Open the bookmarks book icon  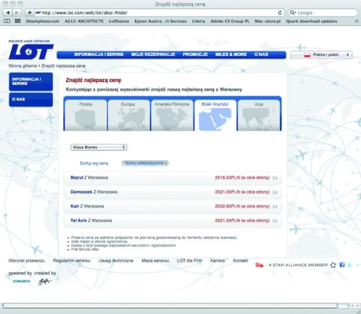click(7, 21)
